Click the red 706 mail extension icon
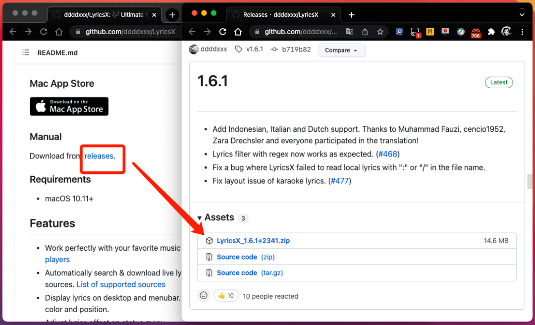 (x=476, y=33)
